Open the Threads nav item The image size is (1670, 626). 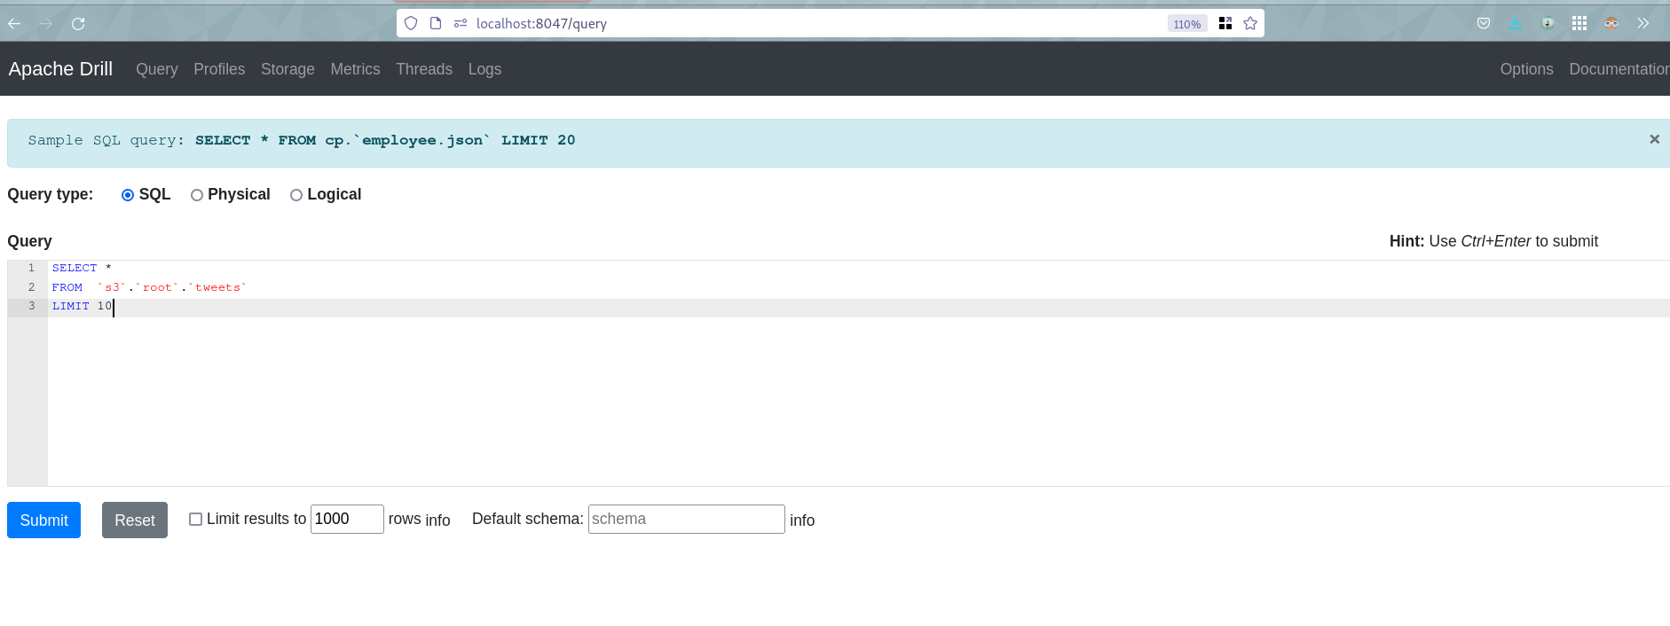pos(424,69)
